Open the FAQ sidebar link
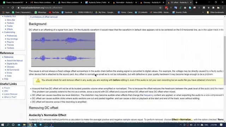This screenshot has height=127, width=226. click(x=6, y=79)
